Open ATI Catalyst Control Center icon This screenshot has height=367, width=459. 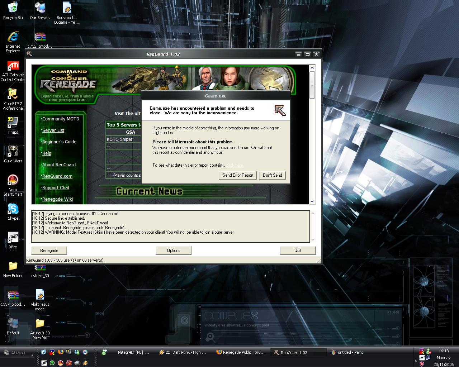pyautogui.click(x=13, y=67)
